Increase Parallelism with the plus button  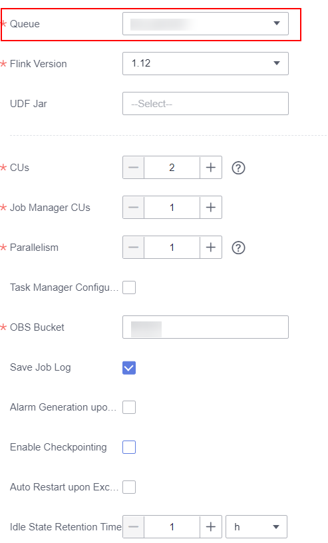click(211, 248)
